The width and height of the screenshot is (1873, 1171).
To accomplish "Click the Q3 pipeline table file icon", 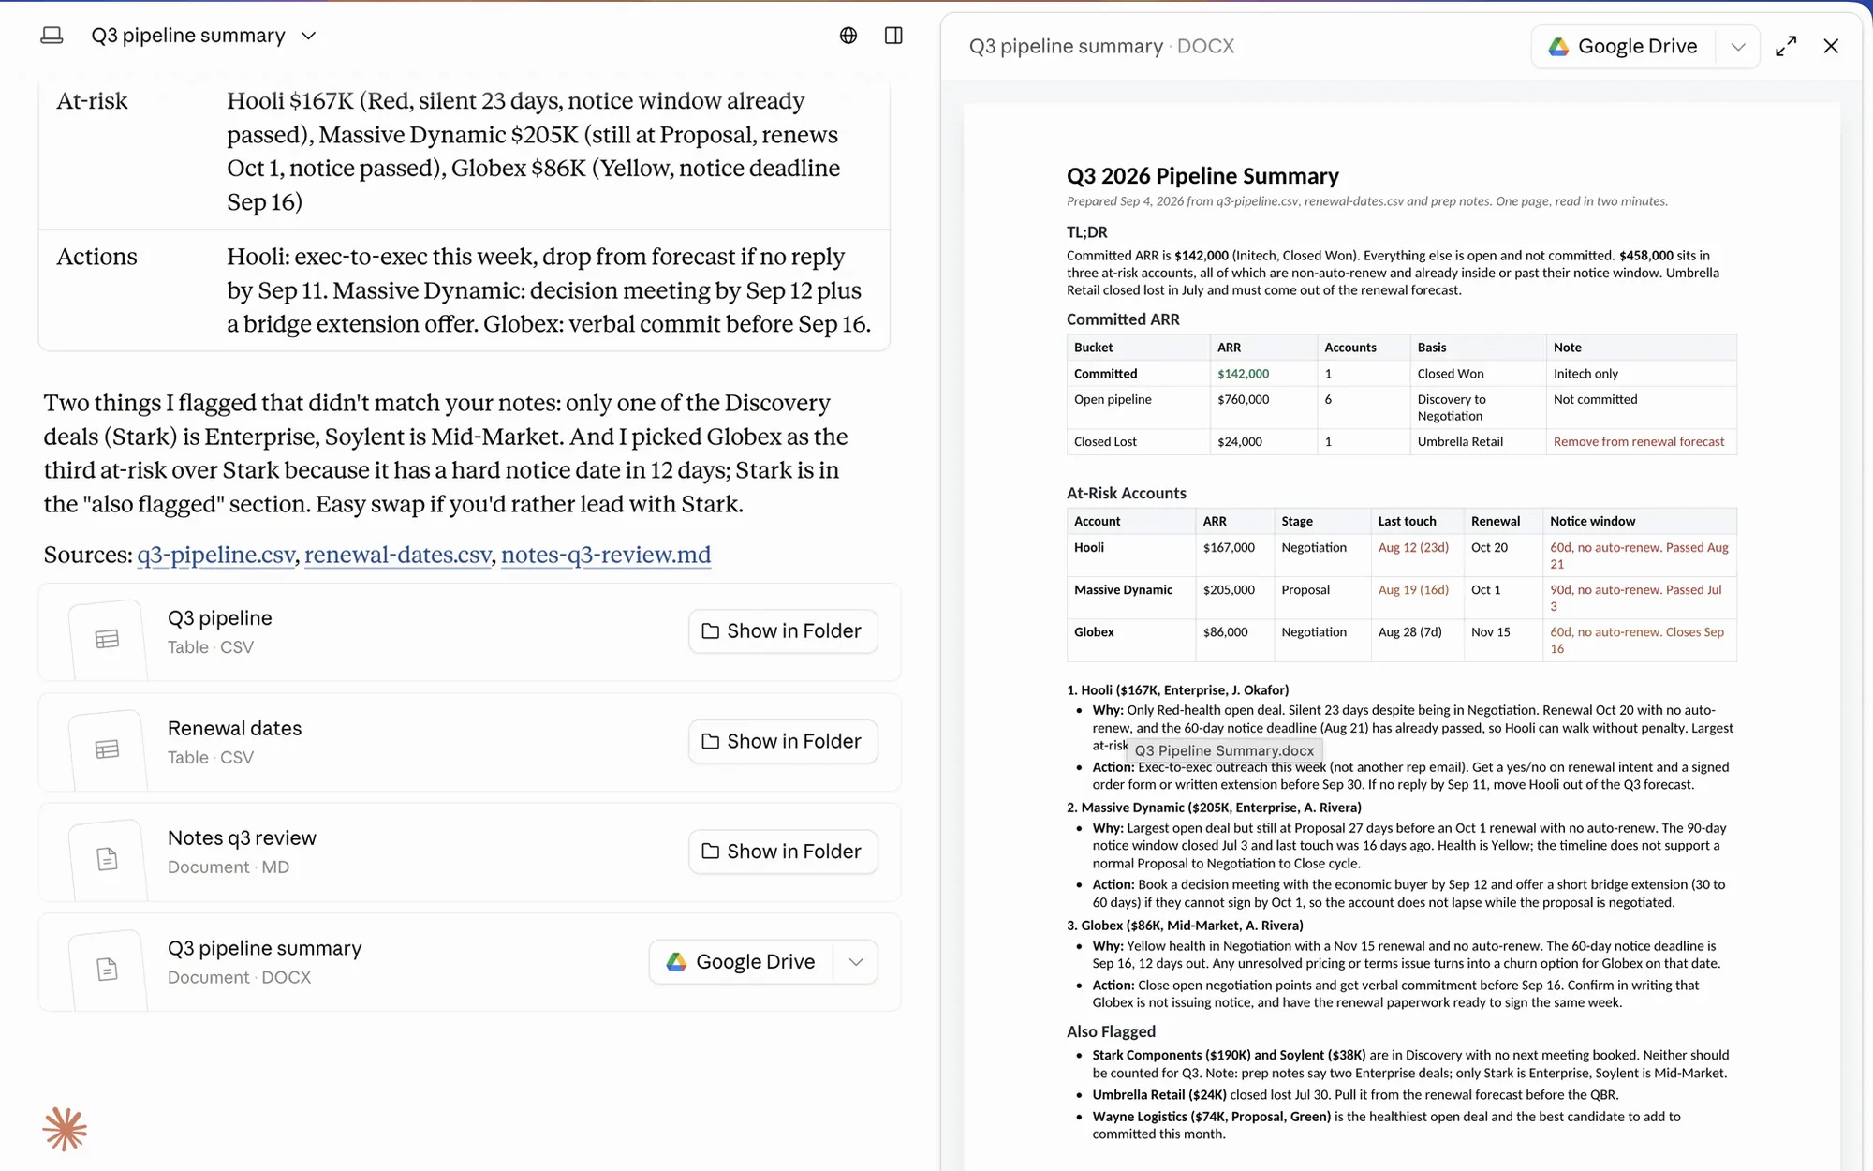I will pyautogui.click(x=107, y=639).
